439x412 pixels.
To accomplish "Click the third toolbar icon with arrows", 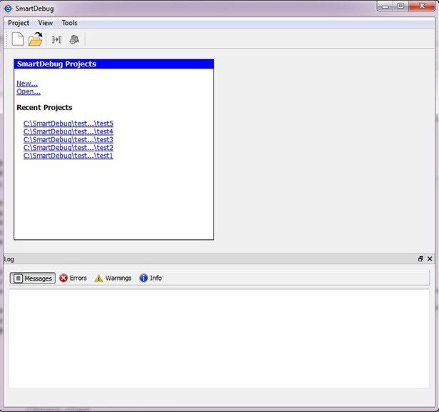I will [56, 39].
